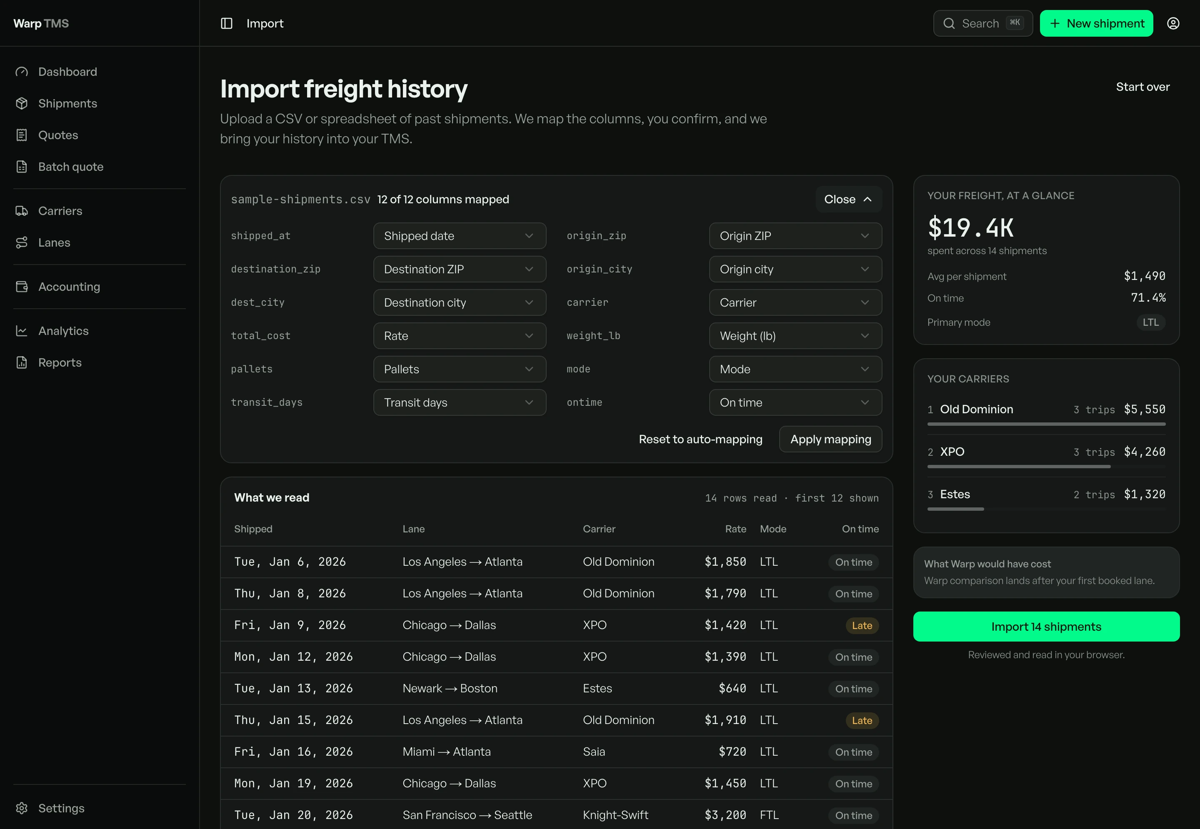Click the XPO spend progress bar

[x=1046, y=467]
